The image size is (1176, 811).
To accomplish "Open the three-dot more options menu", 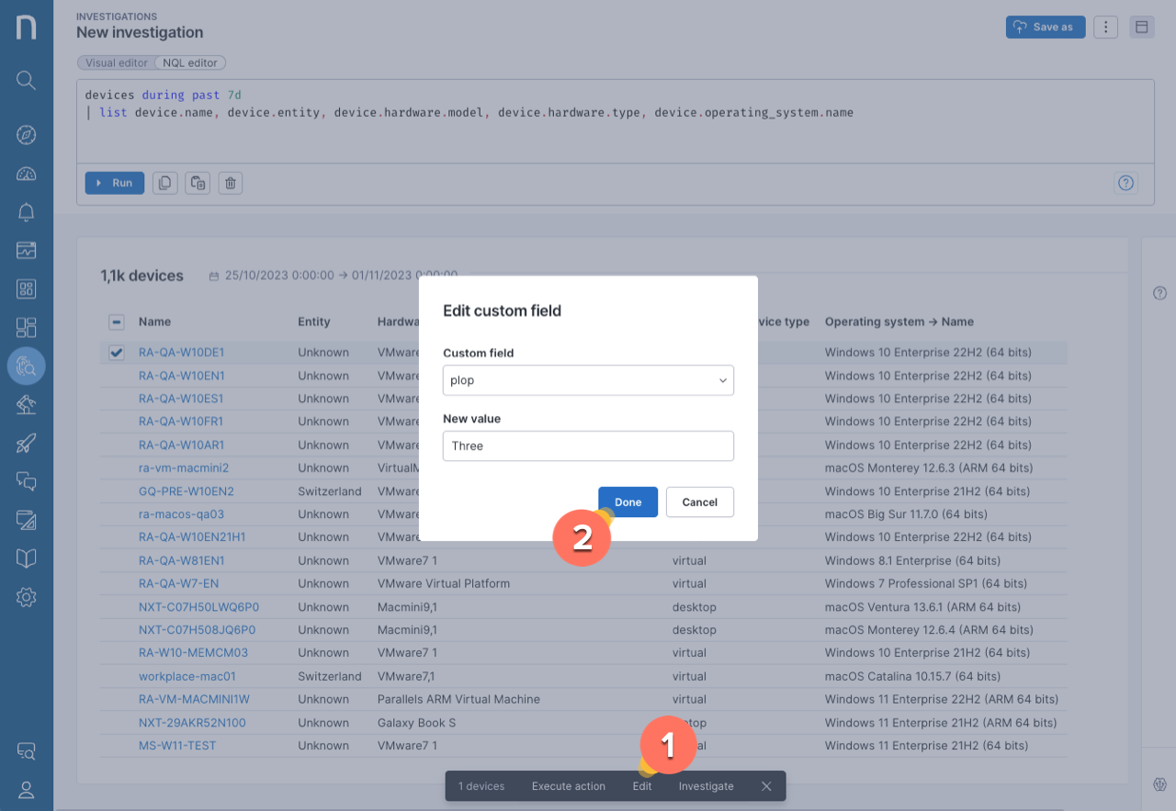I will click(x=1105, y=27).
